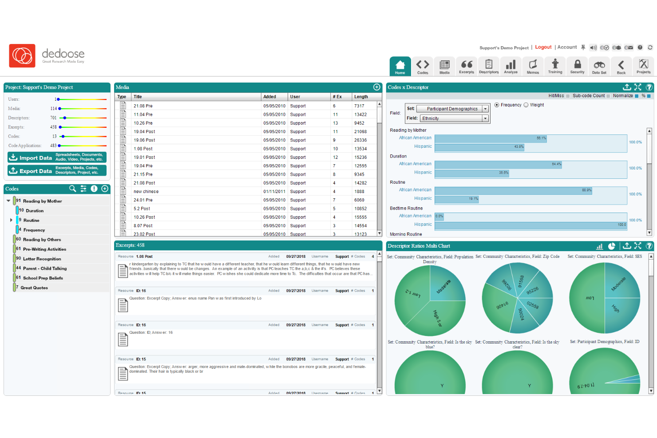This screenshot has width=657, height=438.
Task: Select the Analyze navigation tab
Action: pyautogui.click(x=511, y=66)
